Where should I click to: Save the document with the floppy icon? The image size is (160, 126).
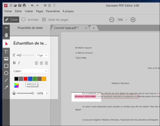[x=20, y=5]
